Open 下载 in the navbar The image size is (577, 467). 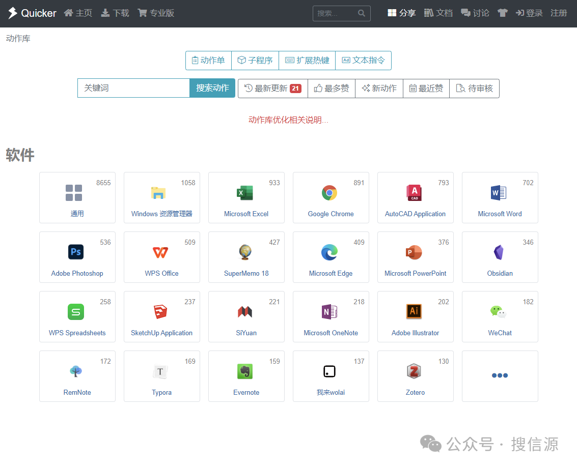115,13
